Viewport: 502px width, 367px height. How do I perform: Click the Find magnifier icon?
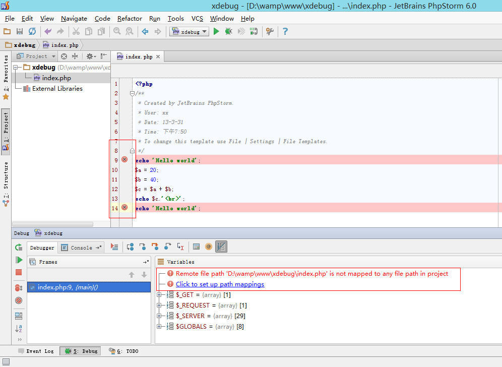tap(117, 31)
